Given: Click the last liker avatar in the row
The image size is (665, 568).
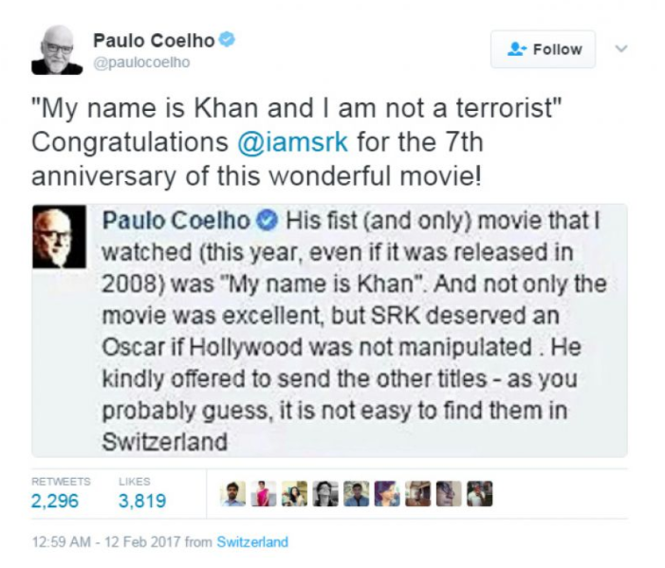Looking at the screenshot, I should pos(480,494).
